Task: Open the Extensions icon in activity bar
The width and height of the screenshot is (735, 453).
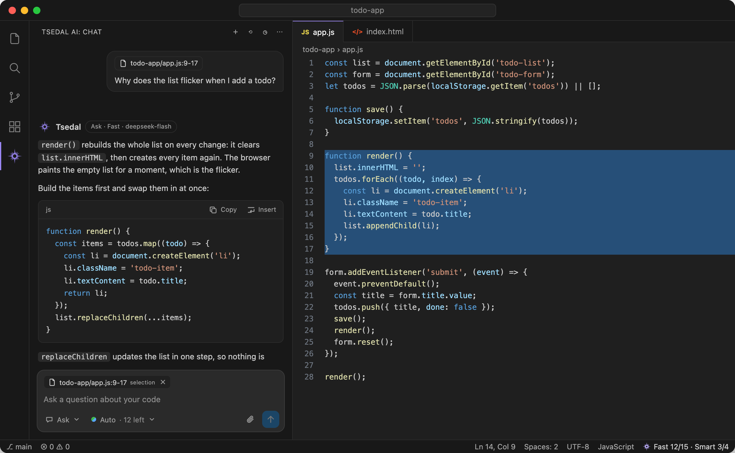Action: (15, 127)
